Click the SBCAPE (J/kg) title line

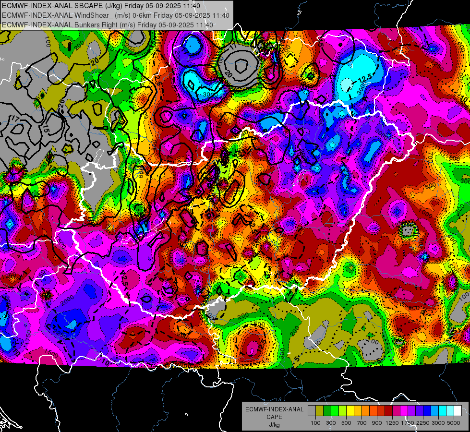click(101, 6)
